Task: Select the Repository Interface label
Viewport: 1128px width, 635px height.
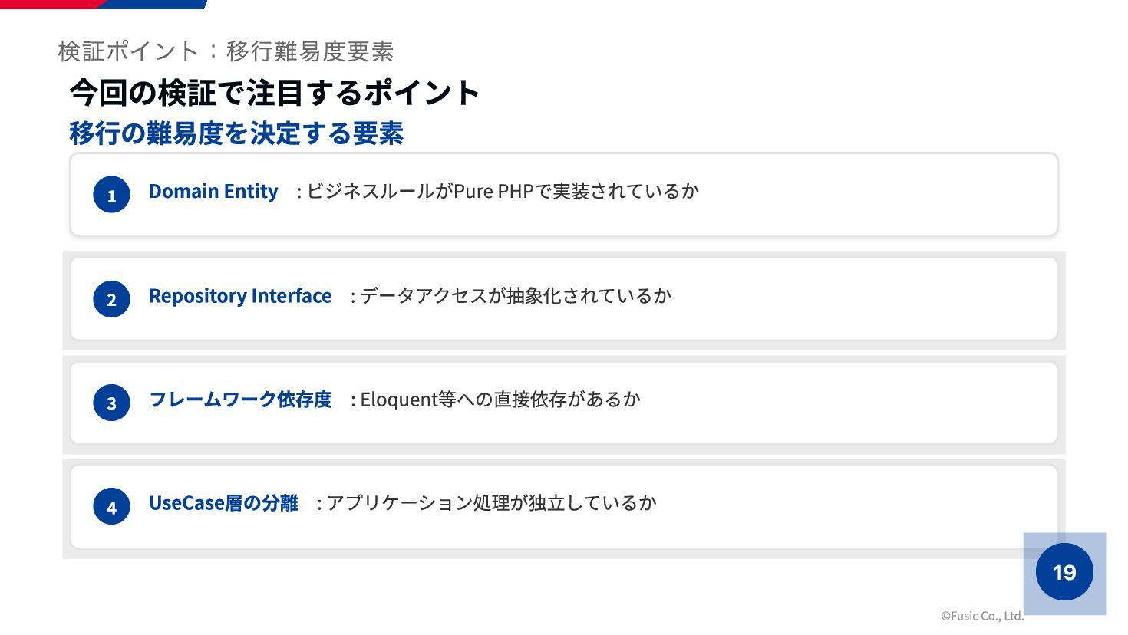Action: tap(240, 296)
